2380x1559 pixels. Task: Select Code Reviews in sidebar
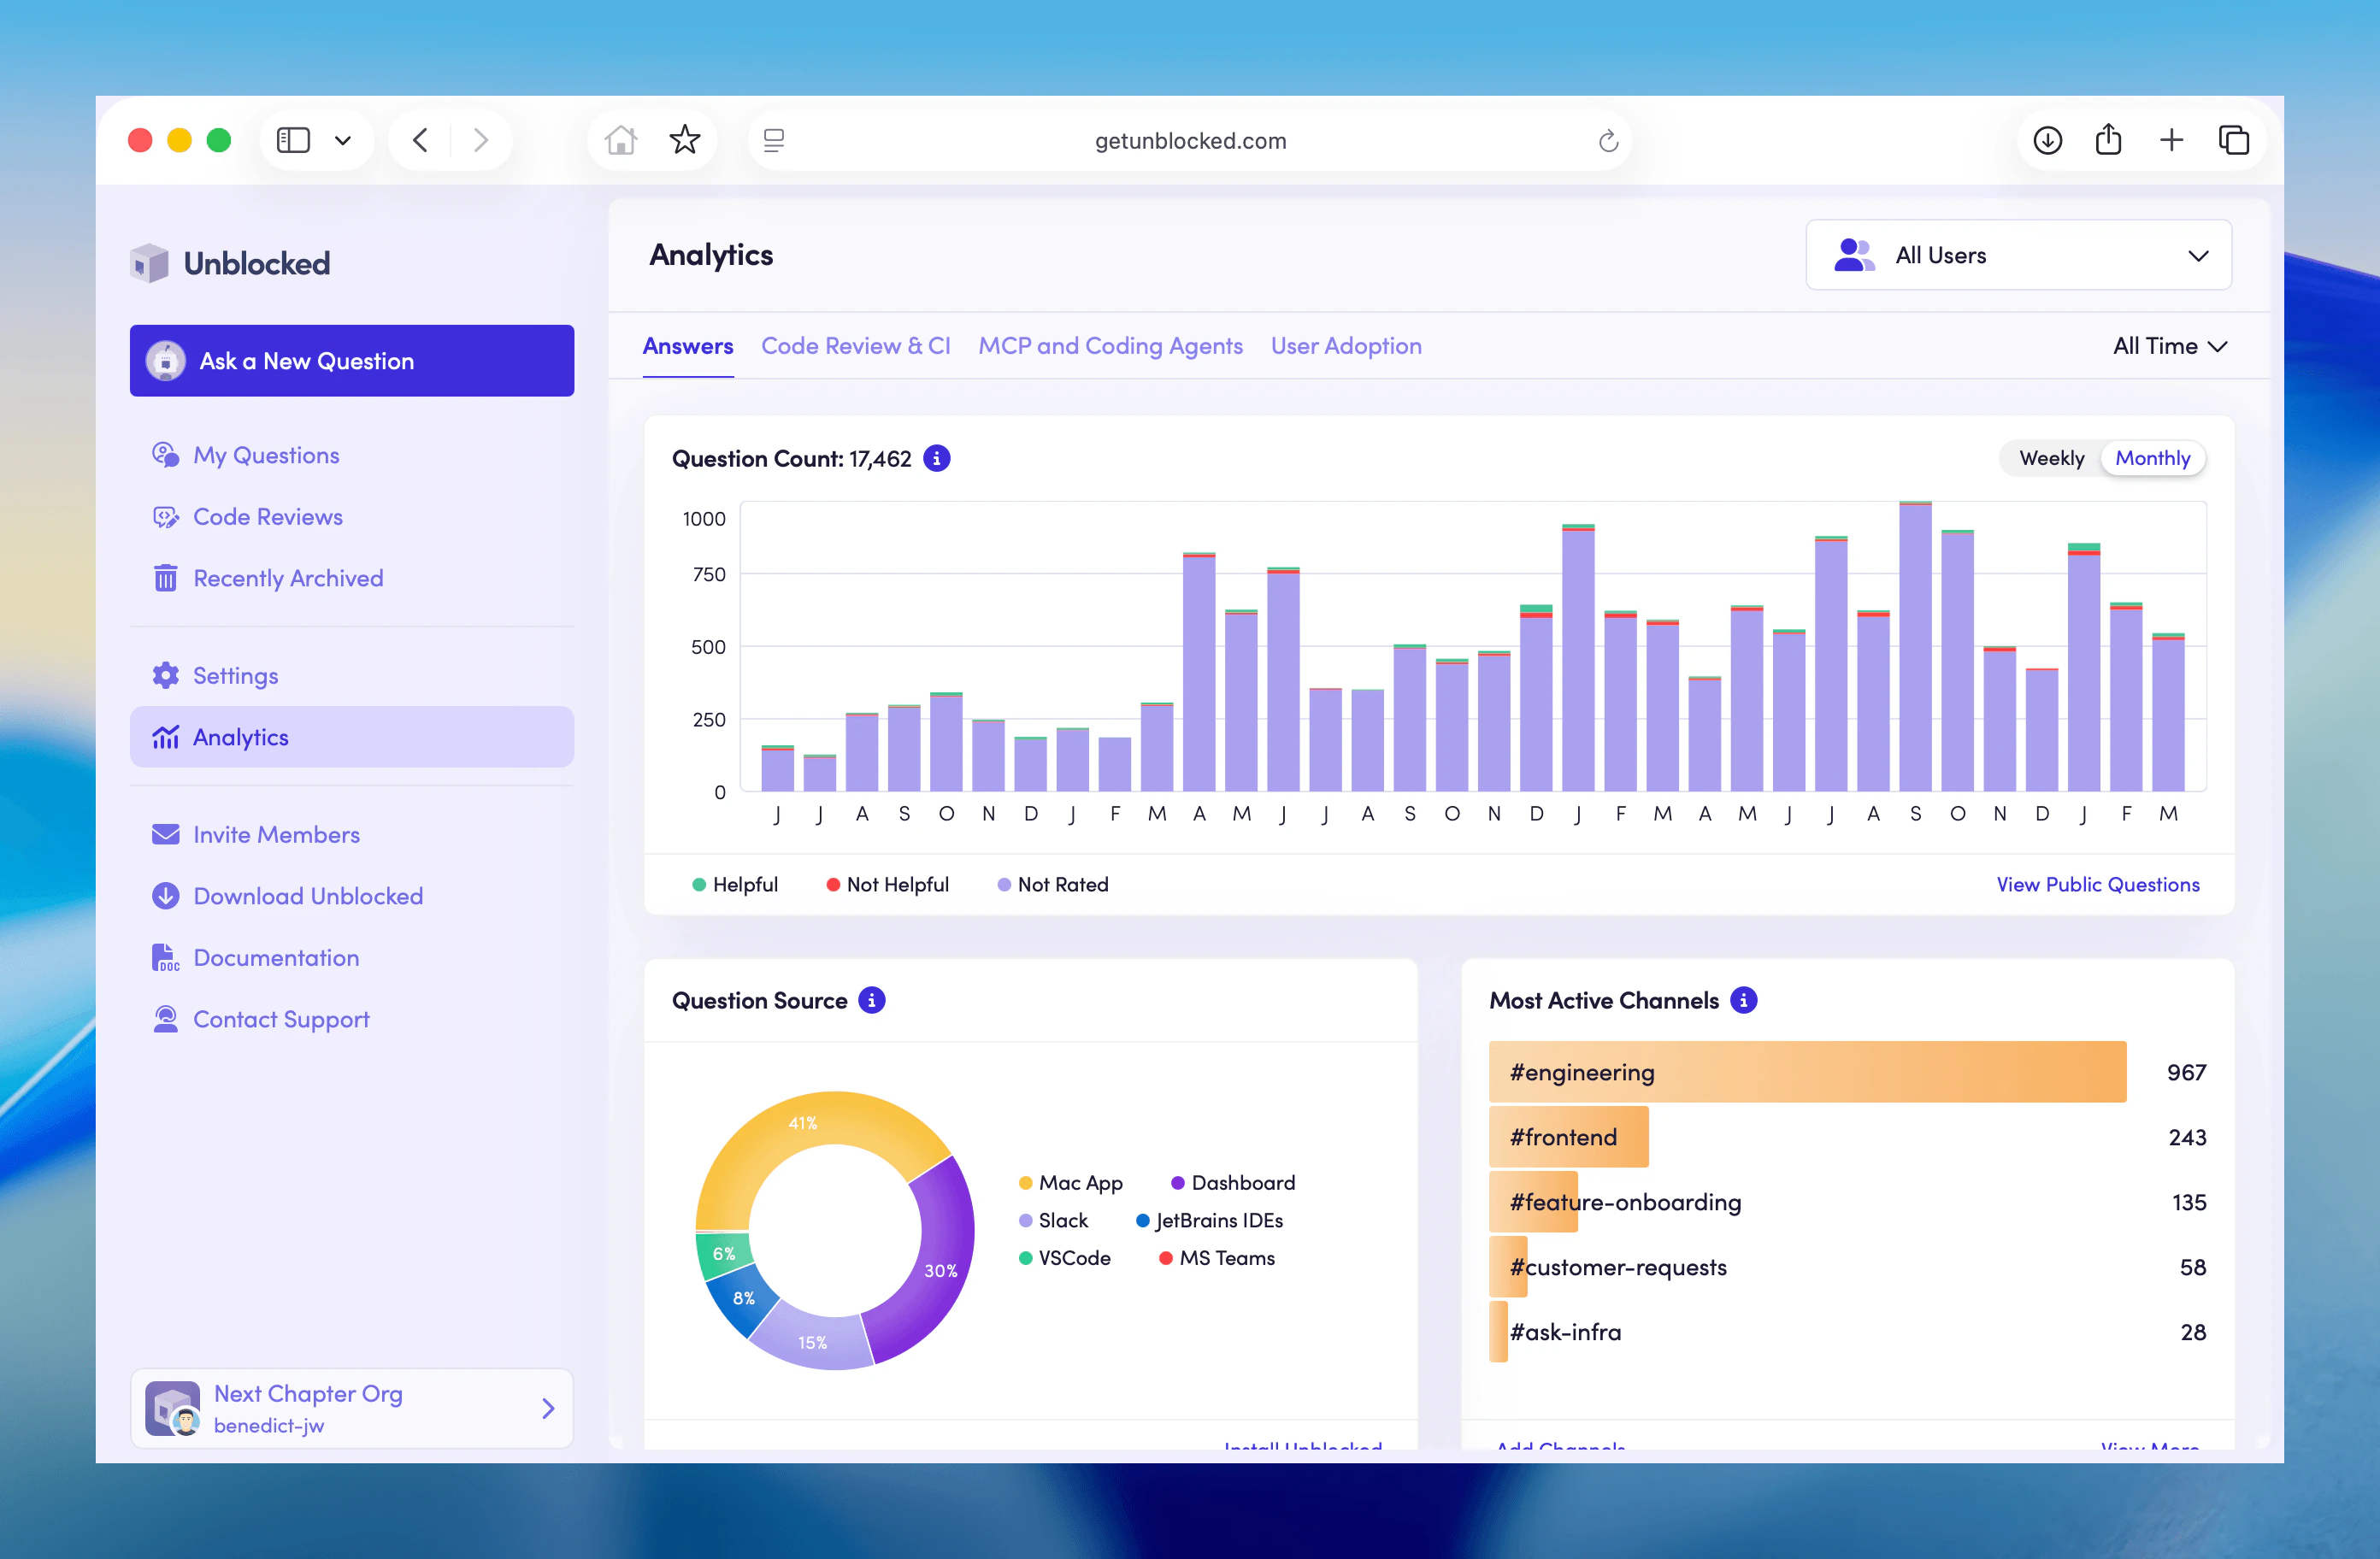click(x=268, y=516)
